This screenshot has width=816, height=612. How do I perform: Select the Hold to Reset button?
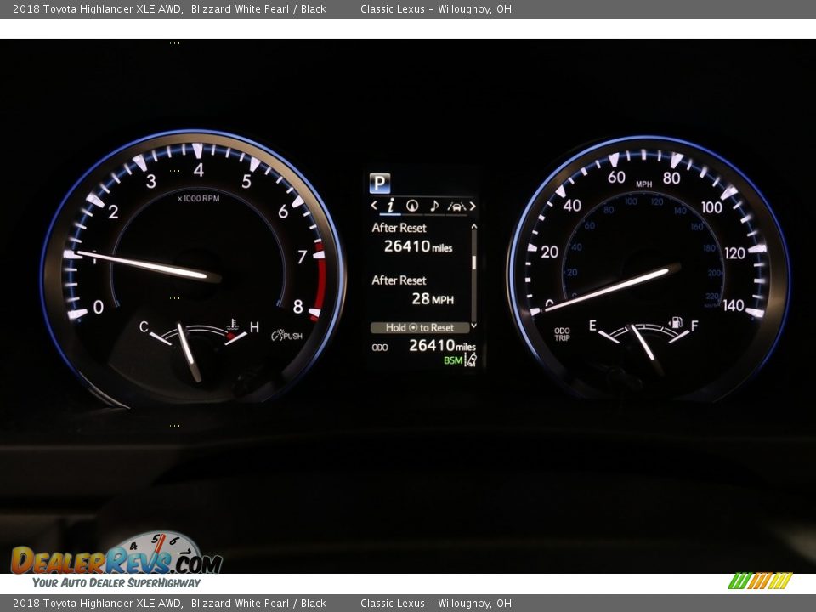pos(420,328)
